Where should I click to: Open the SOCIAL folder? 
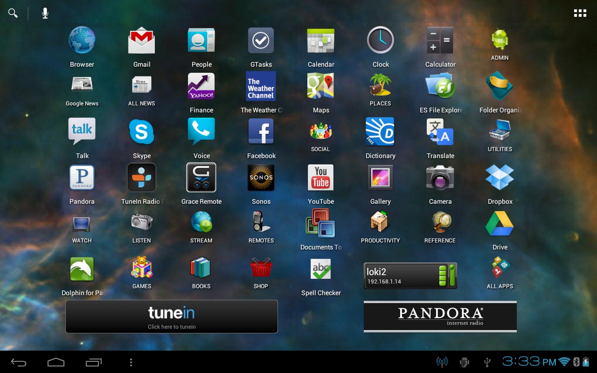(321, 131)
